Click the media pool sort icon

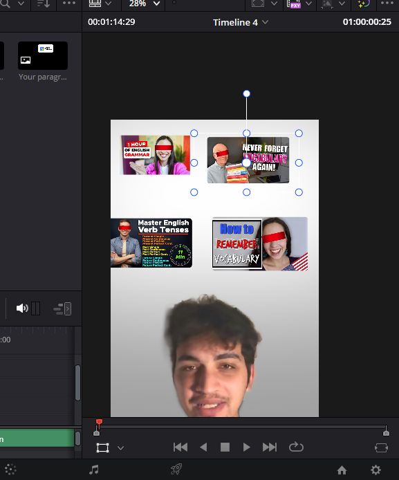43,3
